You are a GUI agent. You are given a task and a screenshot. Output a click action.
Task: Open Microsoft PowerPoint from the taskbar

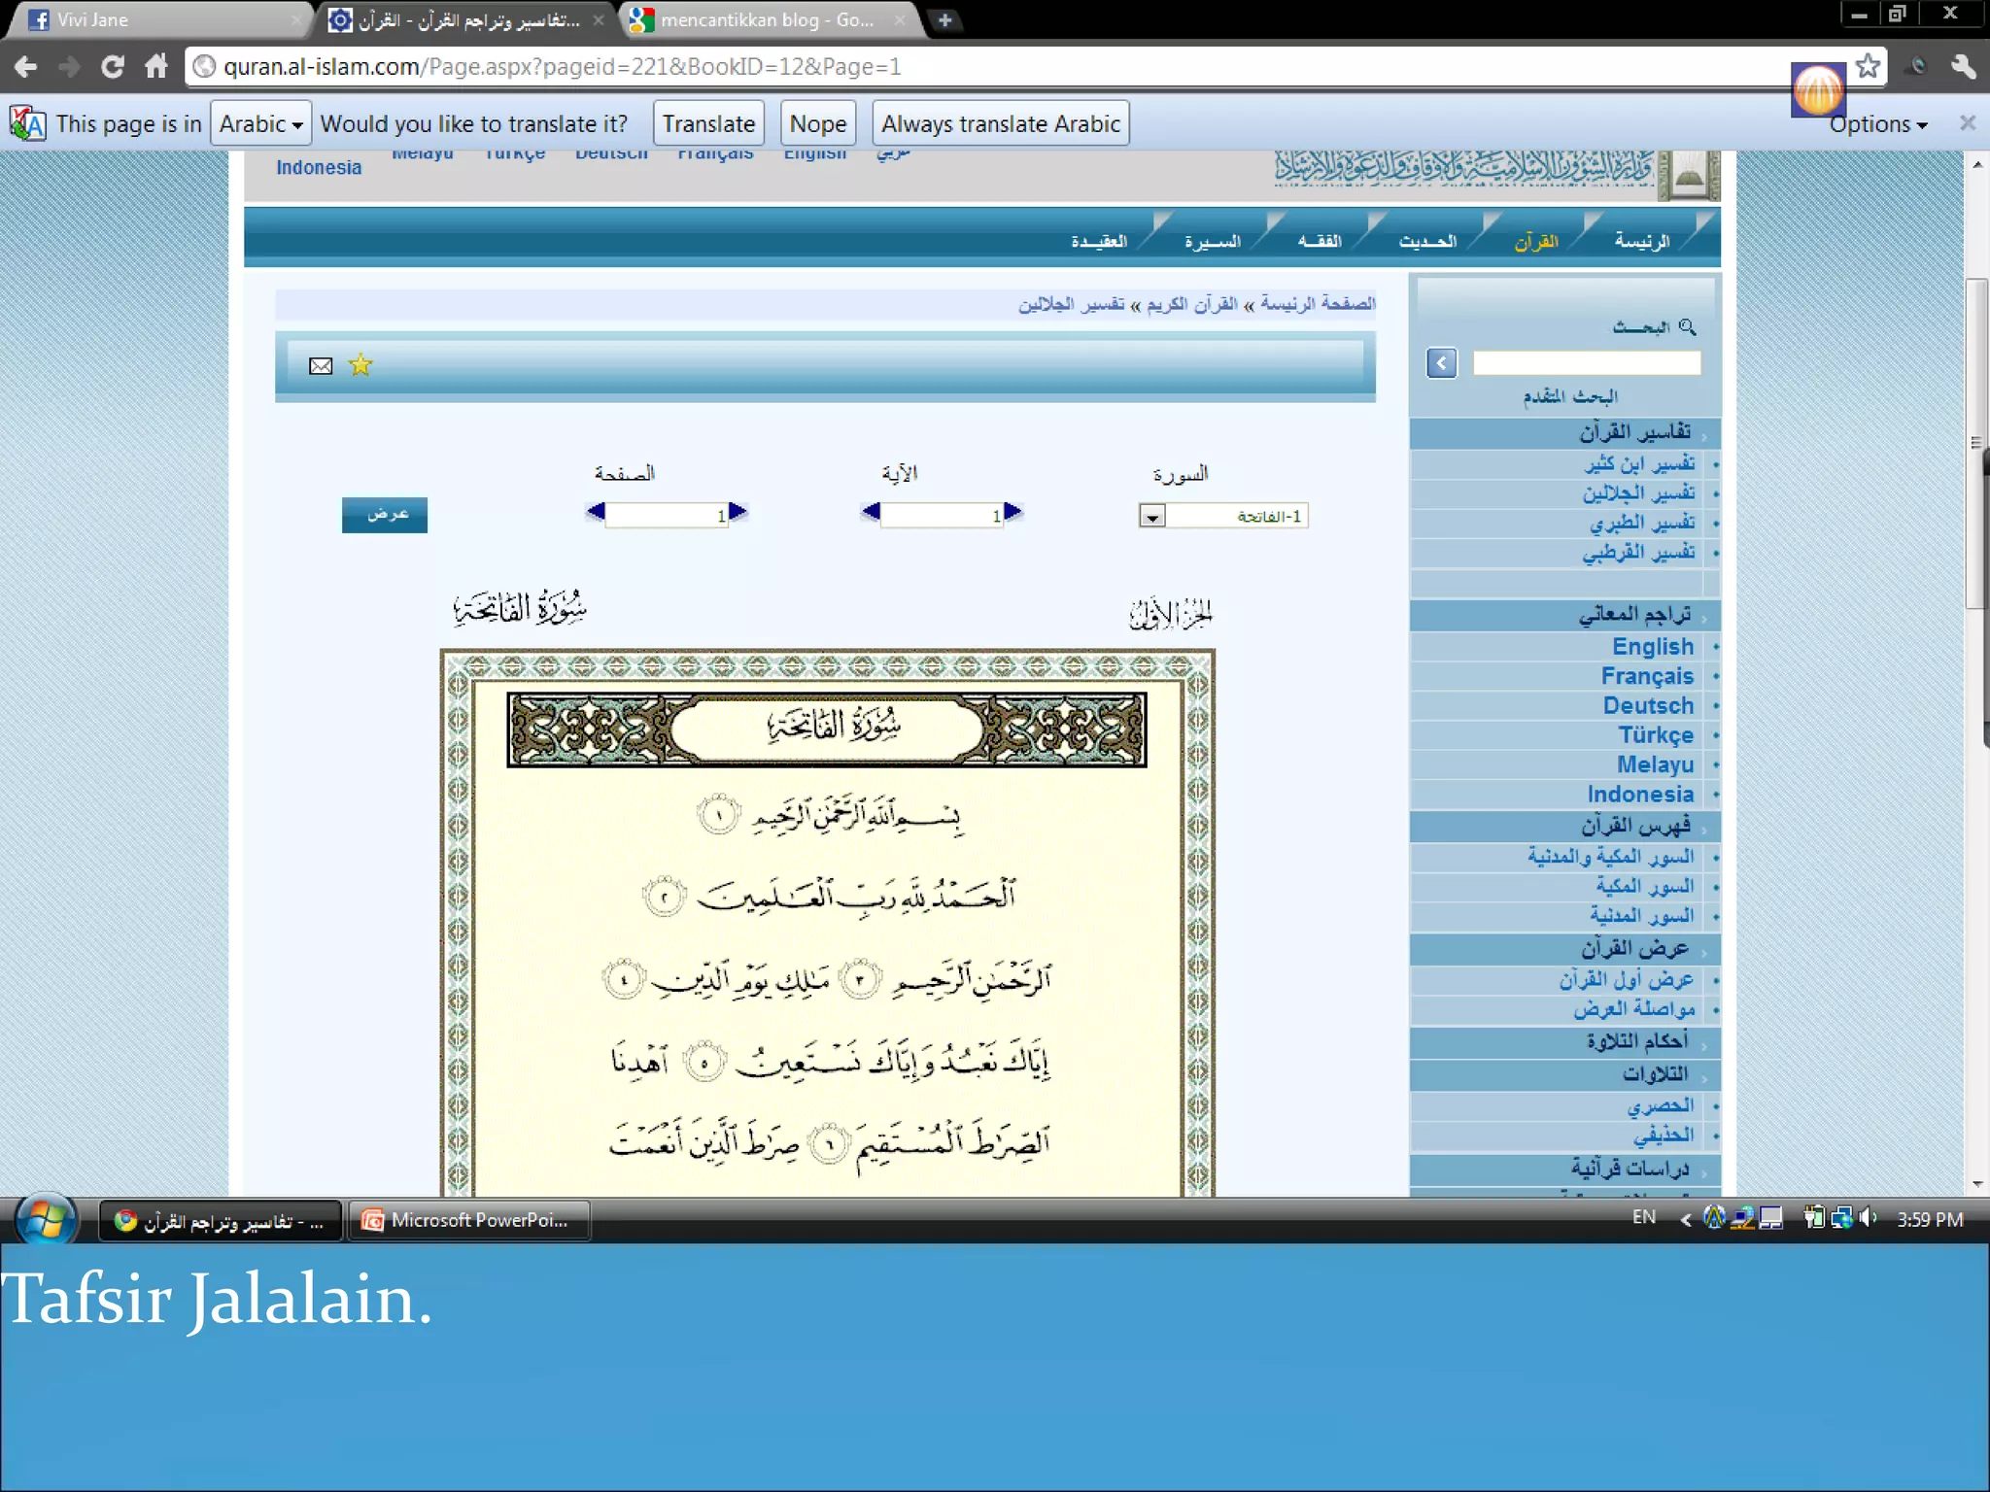tap(469, 1220)
